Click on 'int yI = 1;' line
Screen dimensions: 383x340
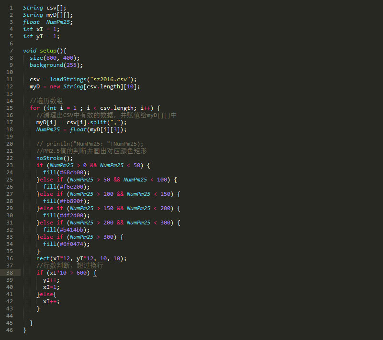pos(41,37)
